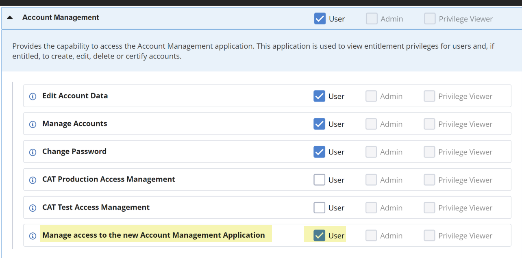This screenshot has height=258, width=522.
Task: Check Privilege Viewer in Account Management header
Action: point(430,19)
